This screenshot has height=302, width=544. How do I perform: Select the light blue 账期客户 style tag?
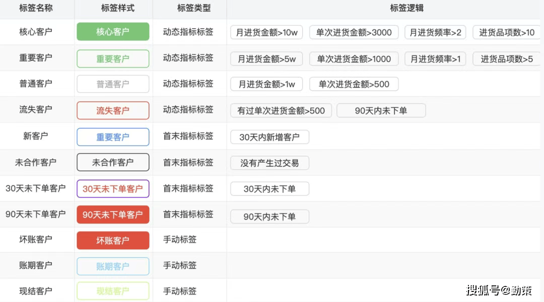pos(113,266)
